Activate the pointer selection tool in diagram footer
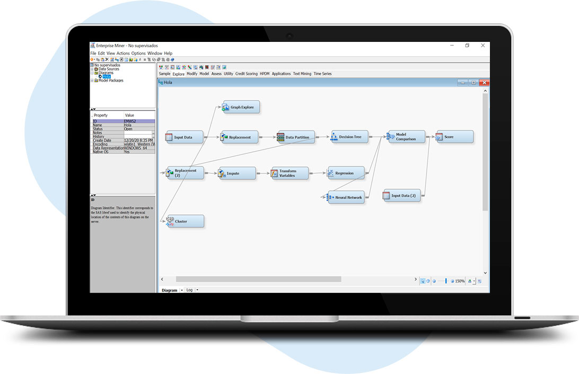The height and width of the screenshot is (374, 579). click(x=423, y=281)
